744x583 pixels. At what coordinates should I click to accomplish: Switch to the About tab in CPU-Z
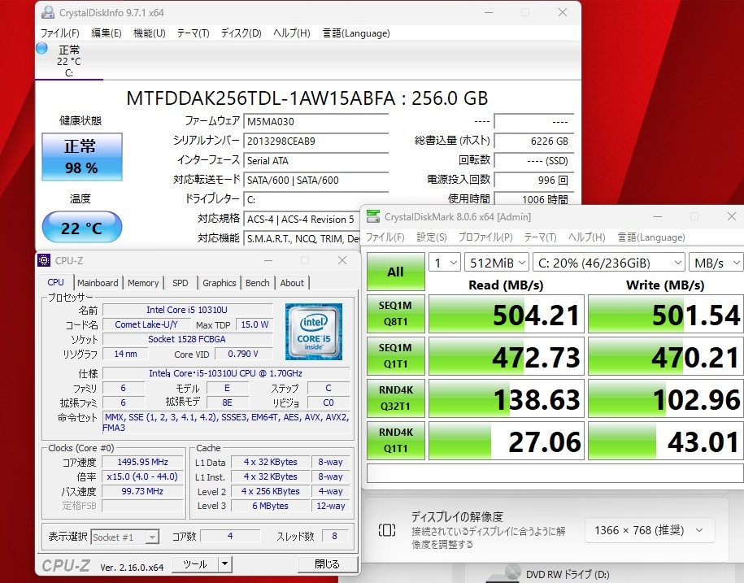point(292,283)
